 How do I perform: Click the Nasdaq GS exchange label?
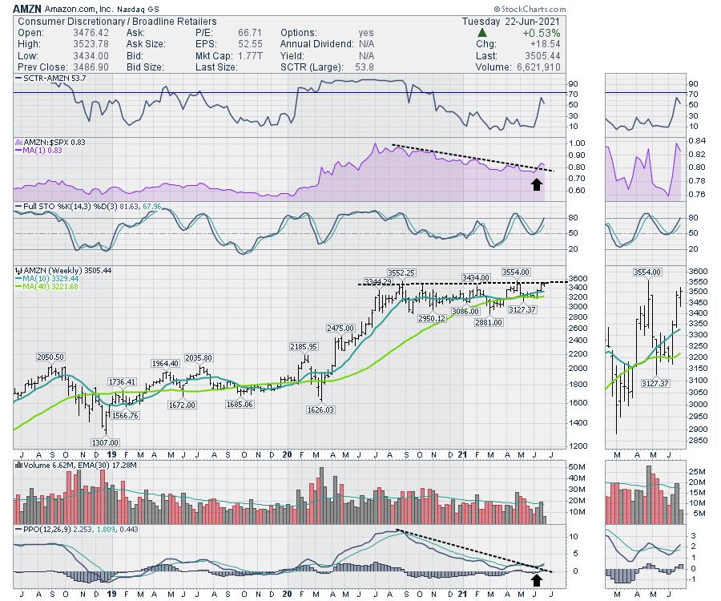(138, 9)
